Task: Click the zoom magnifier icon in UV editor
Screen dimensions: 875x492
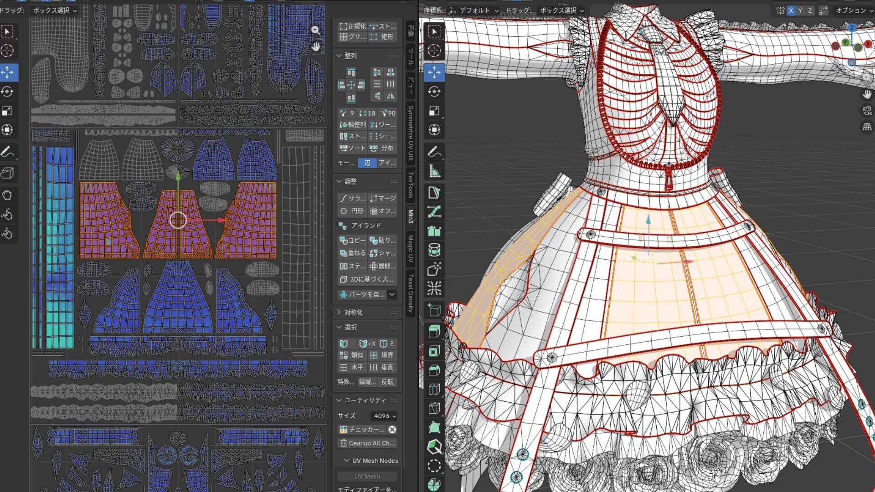Action: click(x=315, y=31)
